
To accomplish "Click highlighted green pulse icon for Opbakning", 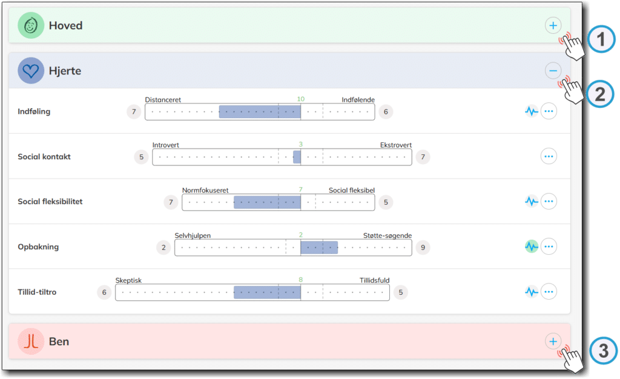I will tap(531, 246).
